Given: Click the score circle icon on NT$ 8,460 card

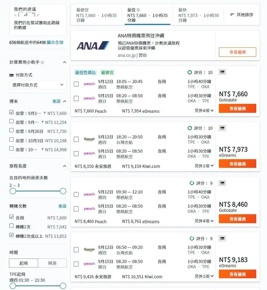Looking at the screenshot, I should pyautogui.click(x=192, y=183).
